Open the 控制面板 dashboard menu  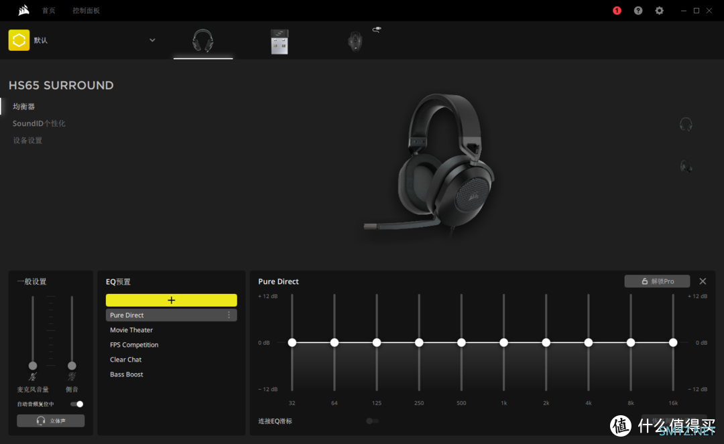[x=86, y=11]
